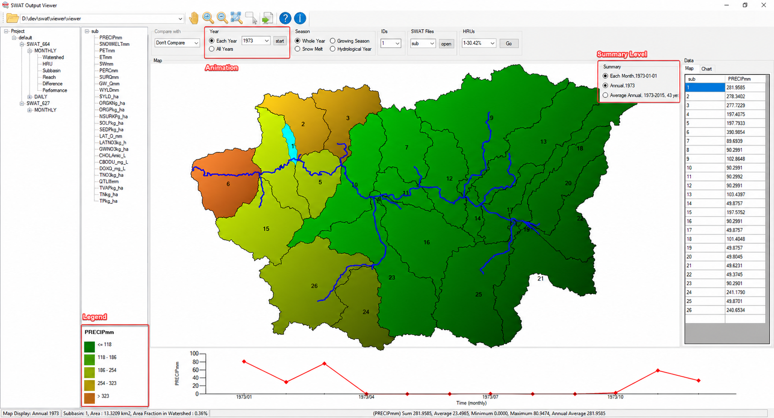Click the 89.6939 cell in data table
The width and height of the screenshot is (774, 418).
coord(745,141)
